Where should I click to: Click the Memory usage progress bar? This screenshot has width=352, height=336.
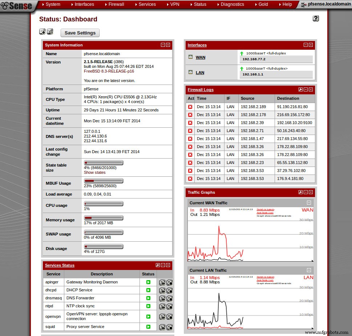pos(104,218)
